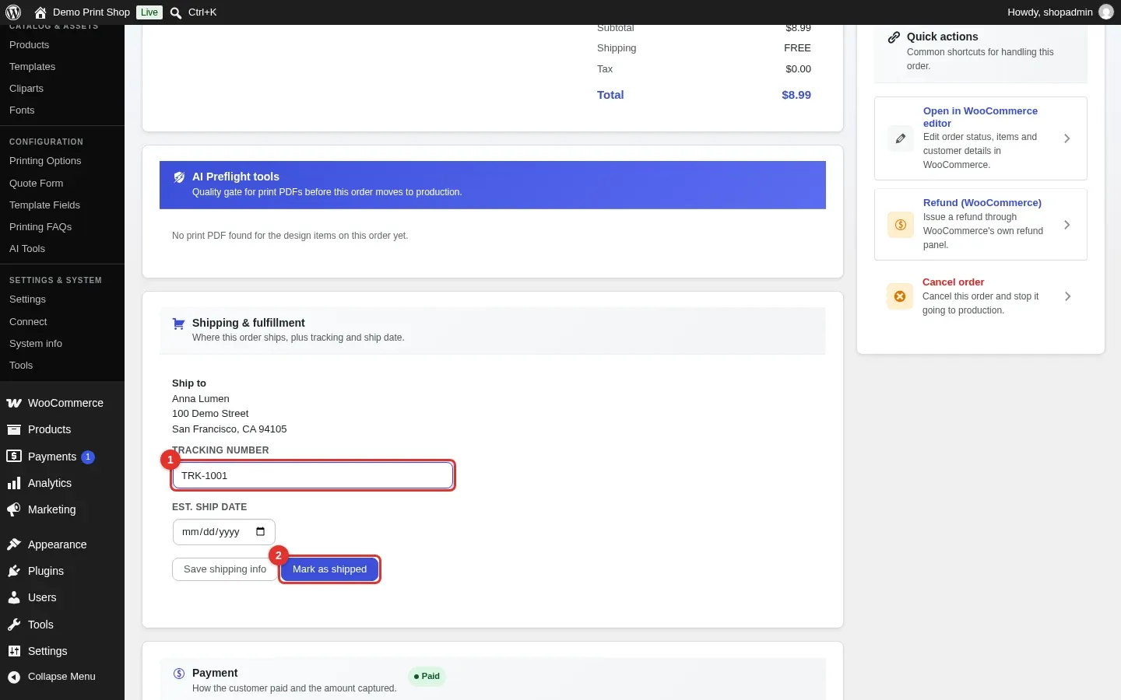Go to Template Fields menu item
Image resolution: width=1121 pixels, height=700 pixels.
pyautogui.click(x=44, y=205)
